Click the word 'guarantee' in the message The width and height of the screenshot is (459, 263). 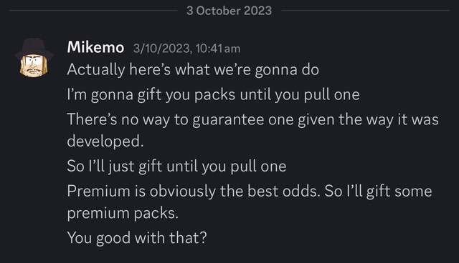pos(228,120)
